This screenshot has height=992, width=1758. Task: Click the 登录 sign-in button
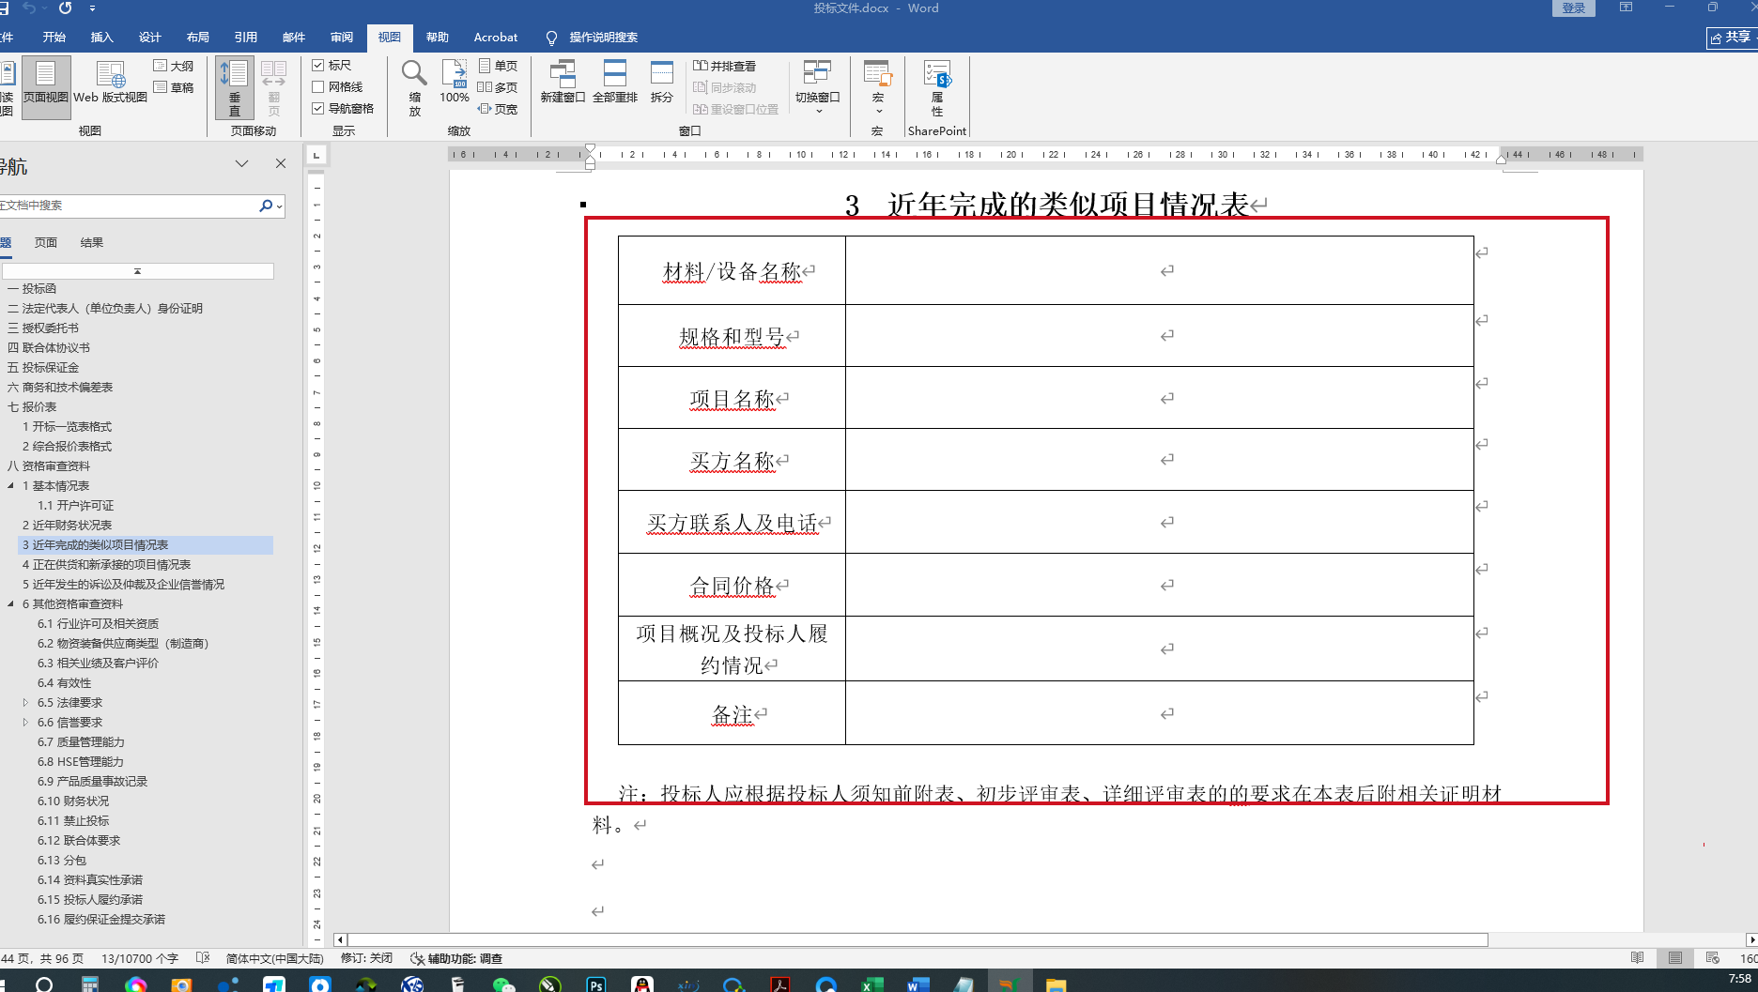1574,8
